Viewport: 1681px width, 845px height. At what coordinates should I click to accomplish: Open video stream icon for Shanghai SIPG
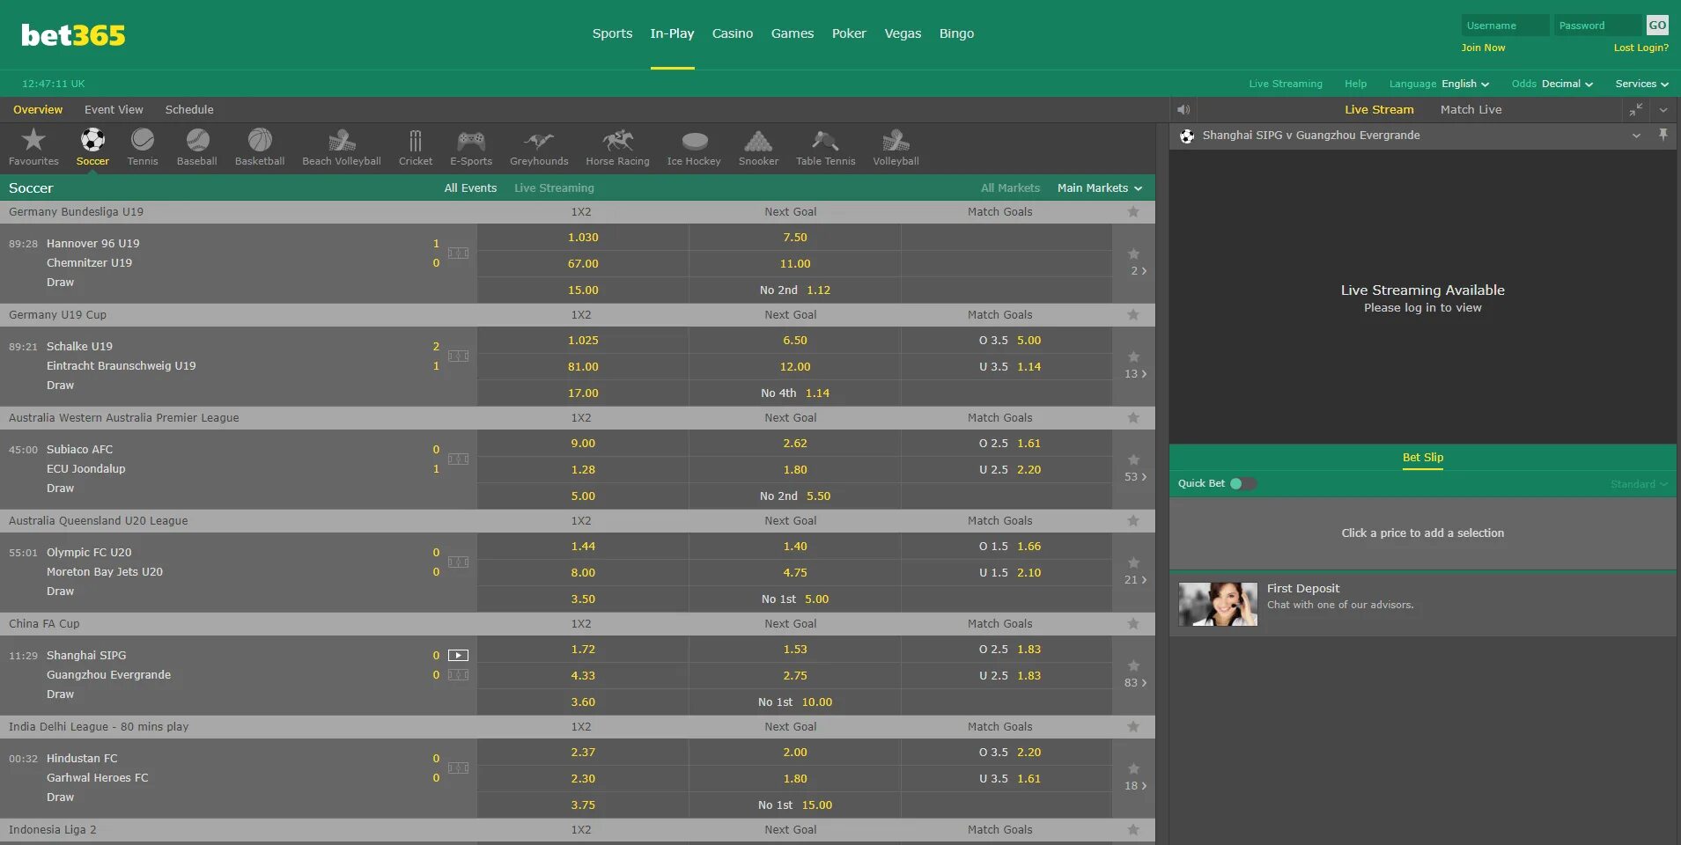click(458, 656)
